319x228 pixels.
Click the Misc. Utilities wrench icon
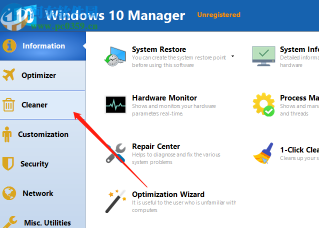coord(10,222)
